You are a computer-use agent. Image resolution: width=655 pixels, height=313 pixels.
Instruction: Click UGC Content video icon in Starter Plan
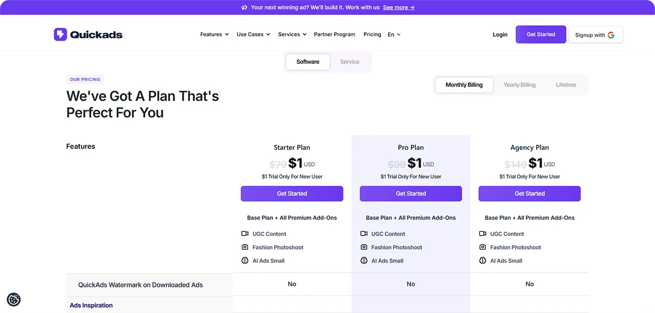click(x=245, y=234)
